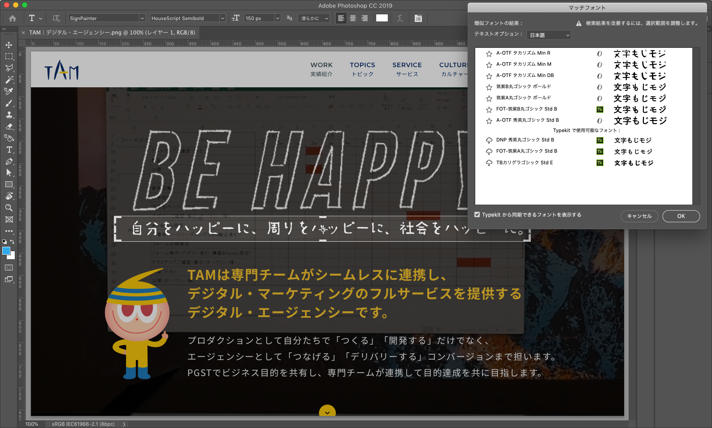Swap foreground and background colors
The image size is (712, 428).
(x=13, y=242)
